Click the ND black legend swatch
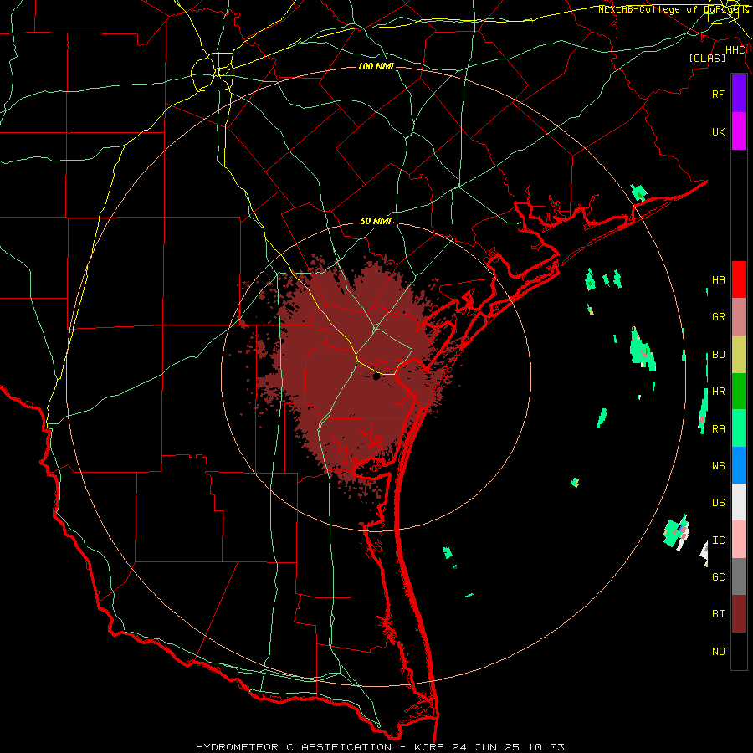The image size is (753, 753). (739, 651)
